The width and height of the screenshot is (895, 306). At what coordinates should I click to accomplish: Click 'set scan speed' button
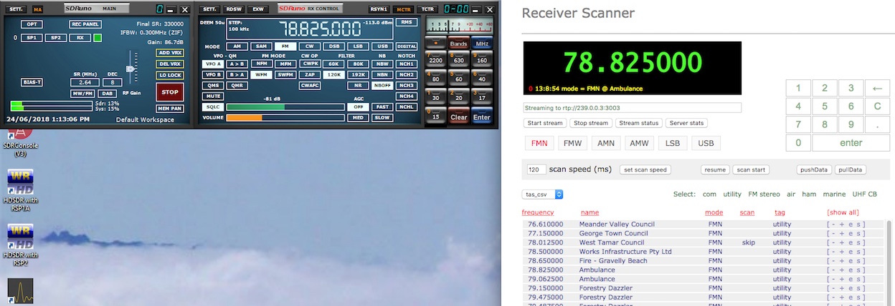[x=645, y=170]
